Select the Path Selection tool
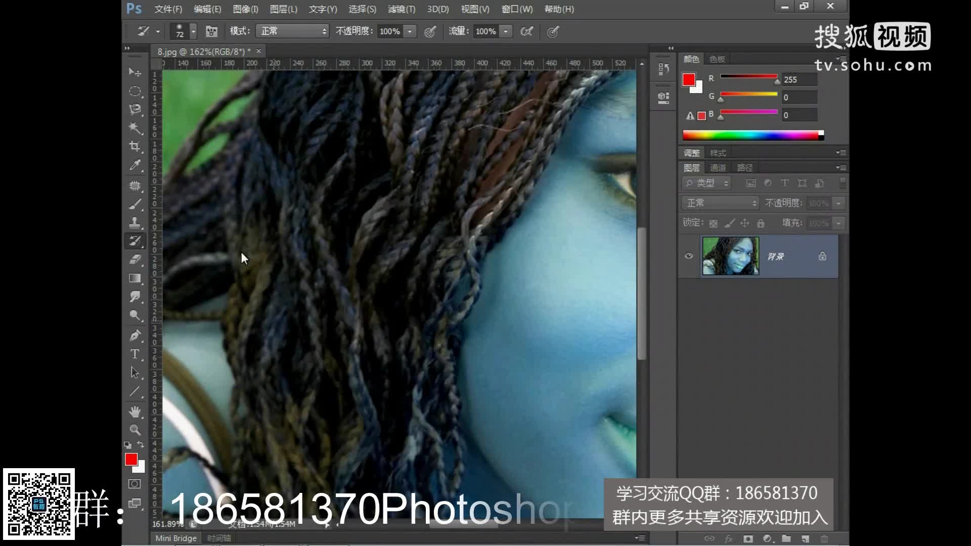Image resolution: width=971 pixels, height=546 pixels. (135, 373)
